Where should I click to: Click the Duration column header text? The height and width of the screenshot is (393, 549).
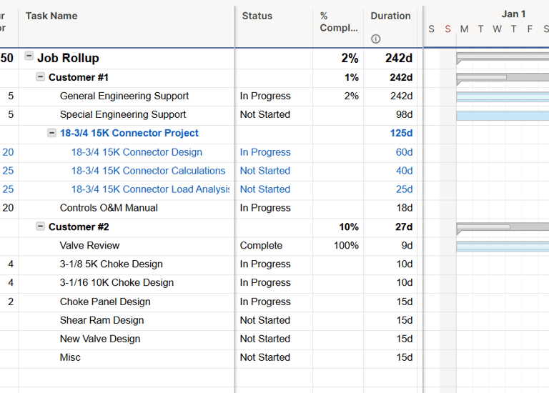(390, 16)
